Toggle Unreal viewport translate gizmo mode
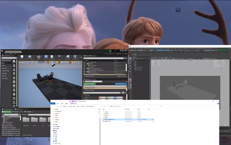Image resolution: width=231 pixels, height=145 pixels. tap(48, 62)
